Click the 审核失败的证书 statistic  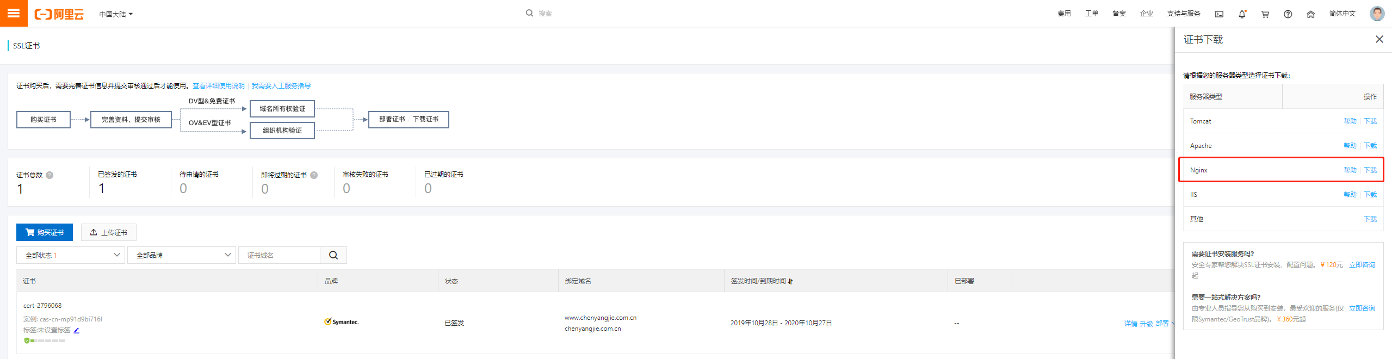click(x=366, y=183)
